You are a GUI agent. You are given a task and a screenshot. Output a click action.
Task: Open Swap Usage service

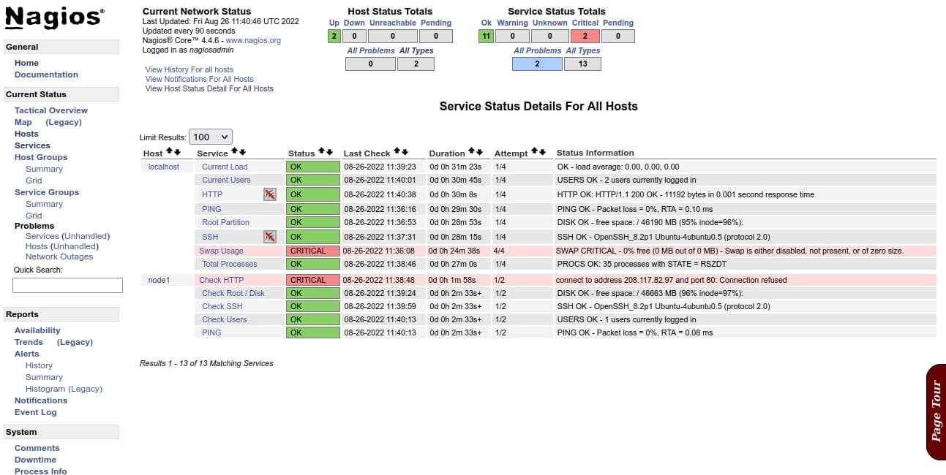coord(221,251)
